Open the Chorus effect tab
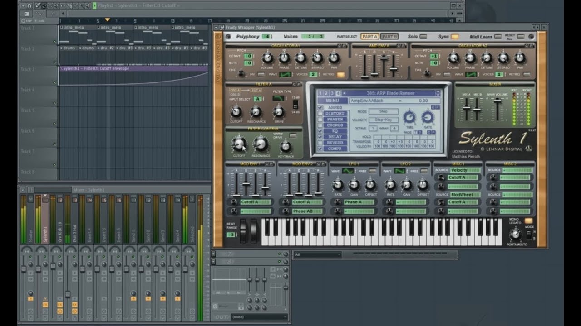Viewport: 581px width, 326px height. (335, 125)
